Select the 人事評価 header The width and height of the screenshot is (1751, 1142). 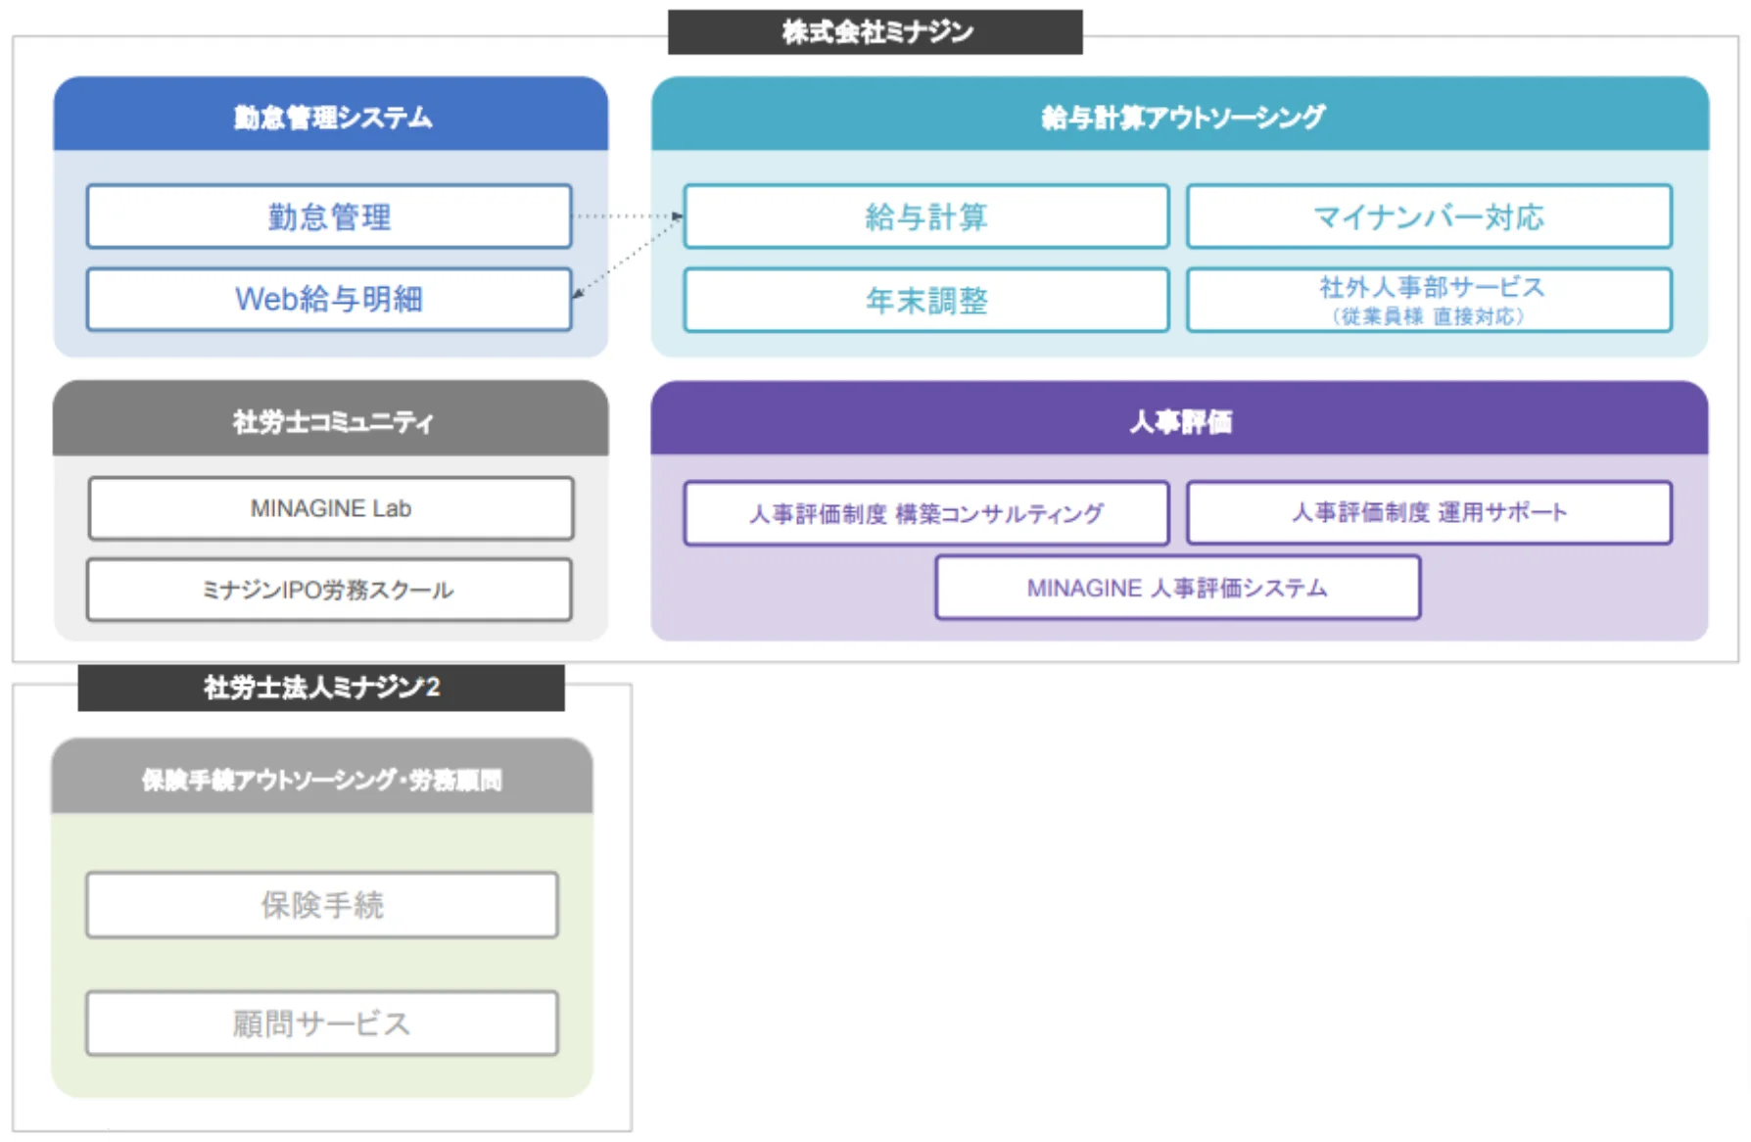tap(1180, 419)
